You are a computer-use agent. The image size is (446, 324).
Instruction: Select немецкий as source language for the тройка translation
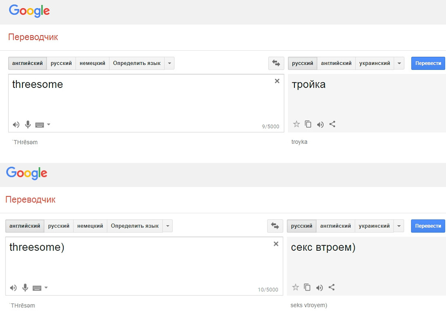pos(92,63)
